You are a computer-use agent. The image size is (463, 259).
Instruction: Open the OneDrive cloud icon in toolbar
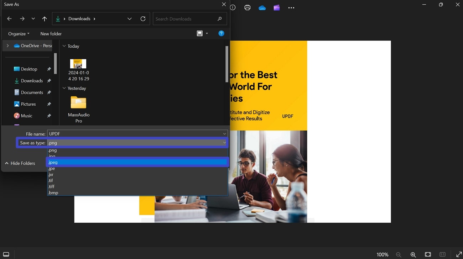click(262, 7)
